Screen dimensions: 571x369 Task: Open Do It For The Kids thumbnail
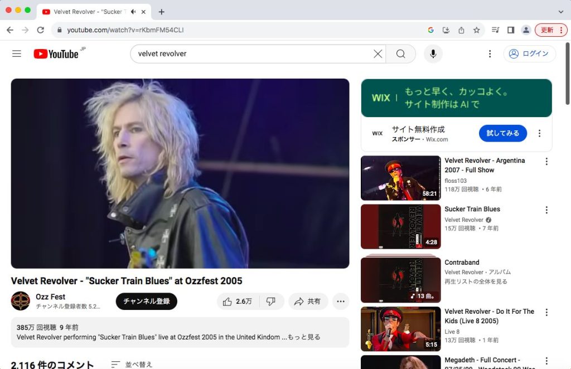coord(400,329)
